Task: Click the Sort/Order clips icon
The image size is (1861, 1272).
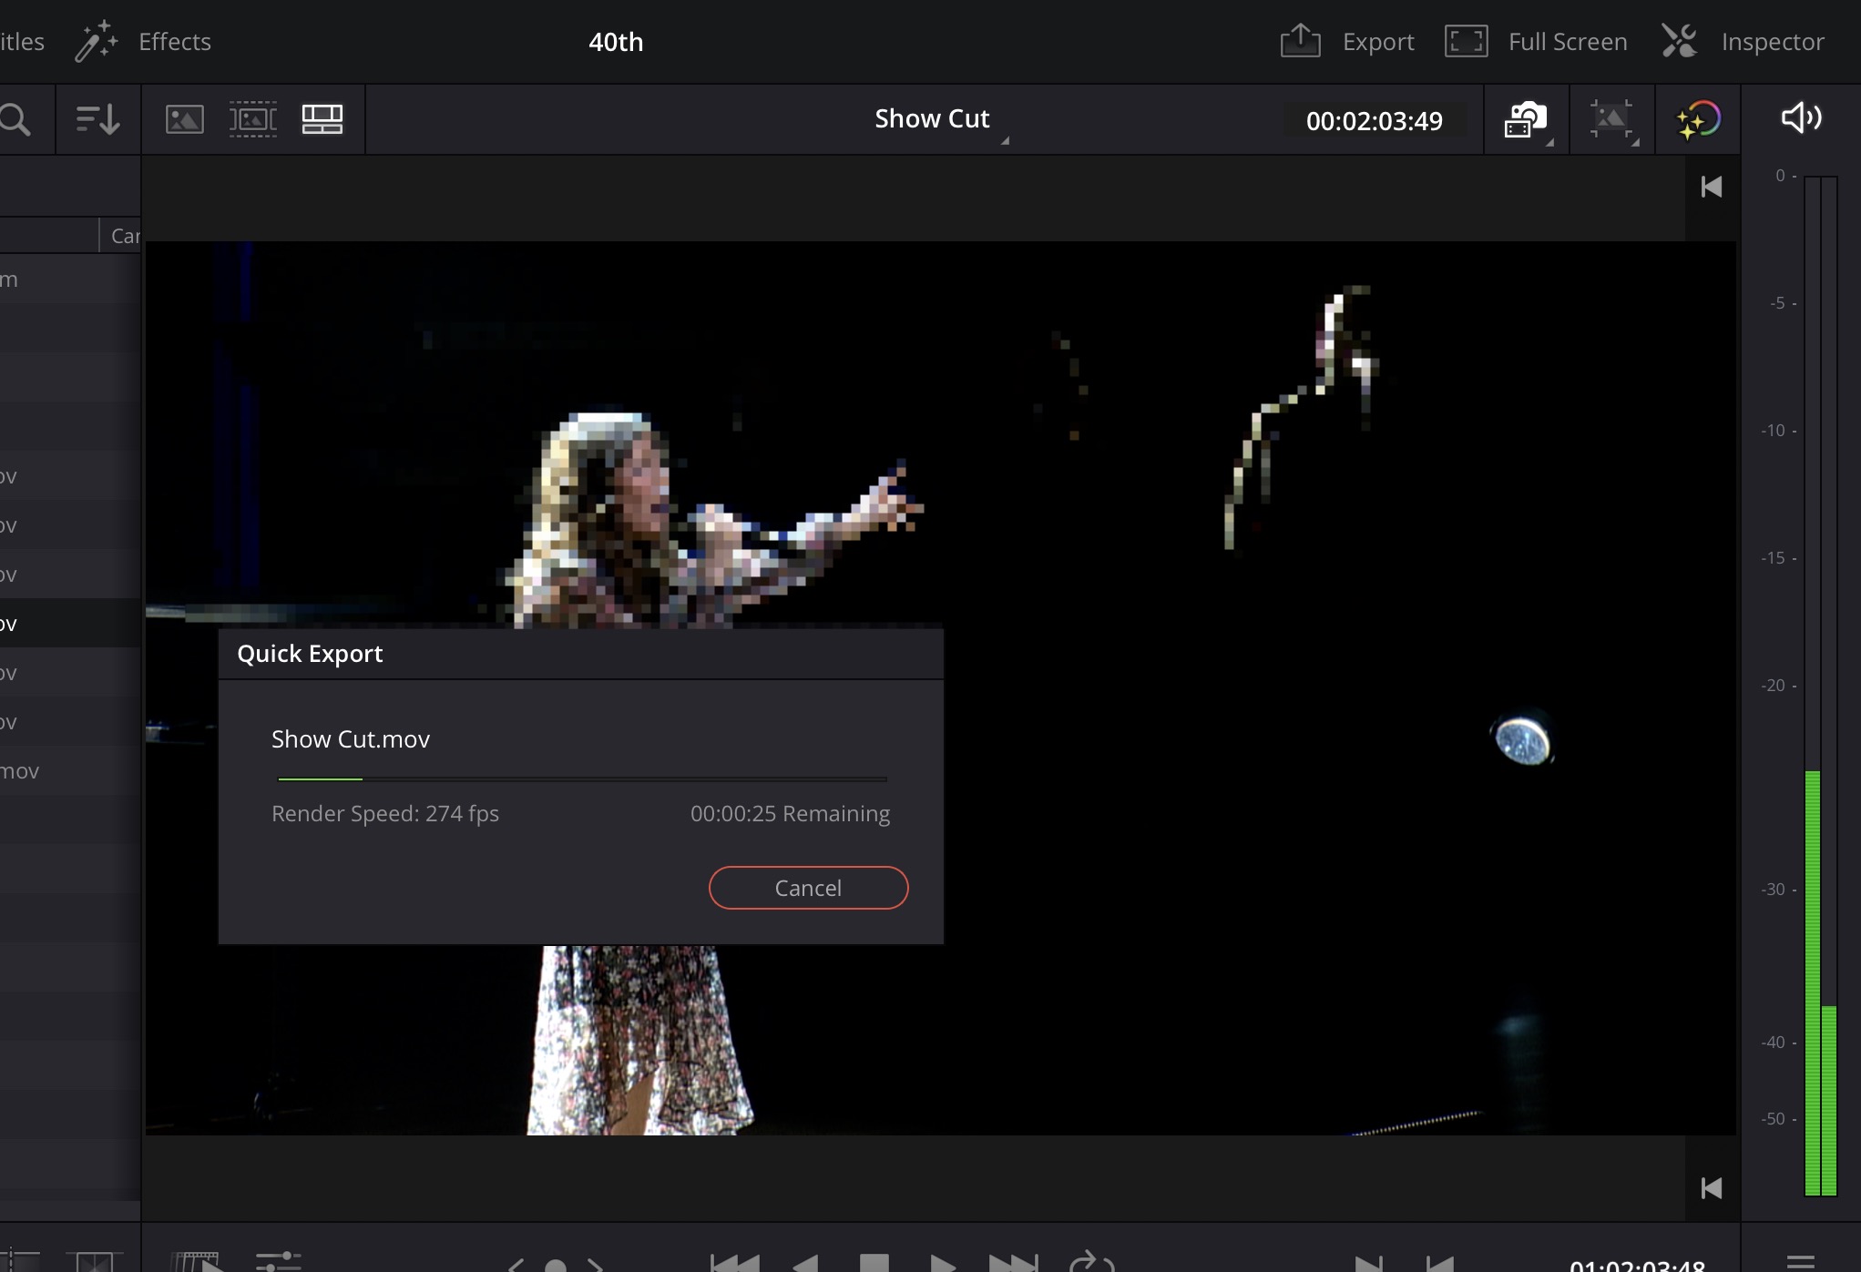Action: (x=97, y=117)
